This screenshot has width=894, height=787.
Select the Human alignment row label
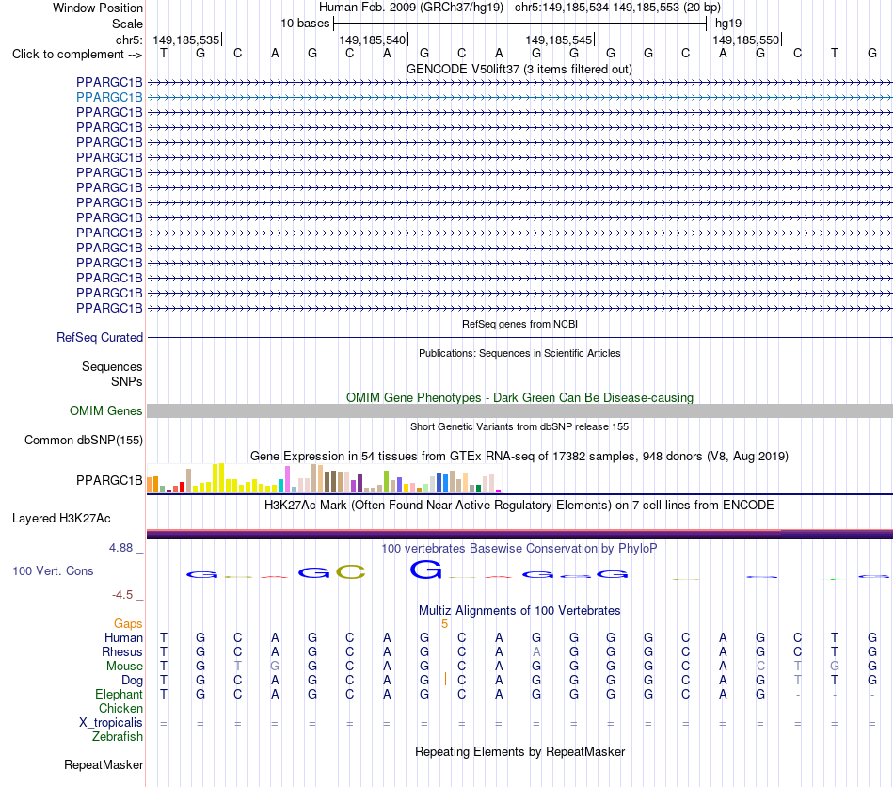(123, 637)
